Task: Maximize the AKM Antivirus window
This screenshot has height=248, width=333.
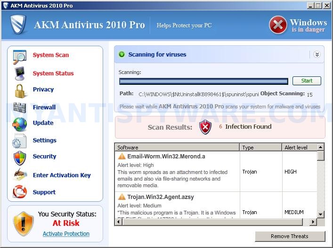Action: click(318, 5)
